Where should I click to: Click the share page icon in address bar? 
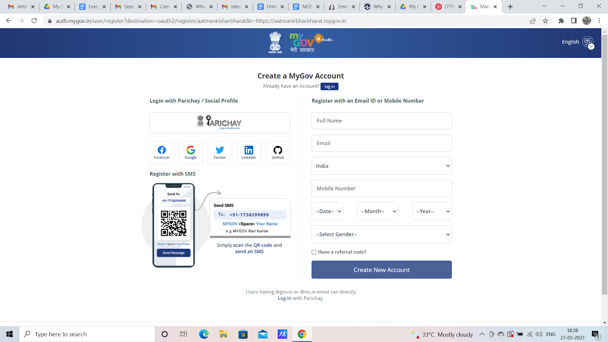click(x=533, y=21)
